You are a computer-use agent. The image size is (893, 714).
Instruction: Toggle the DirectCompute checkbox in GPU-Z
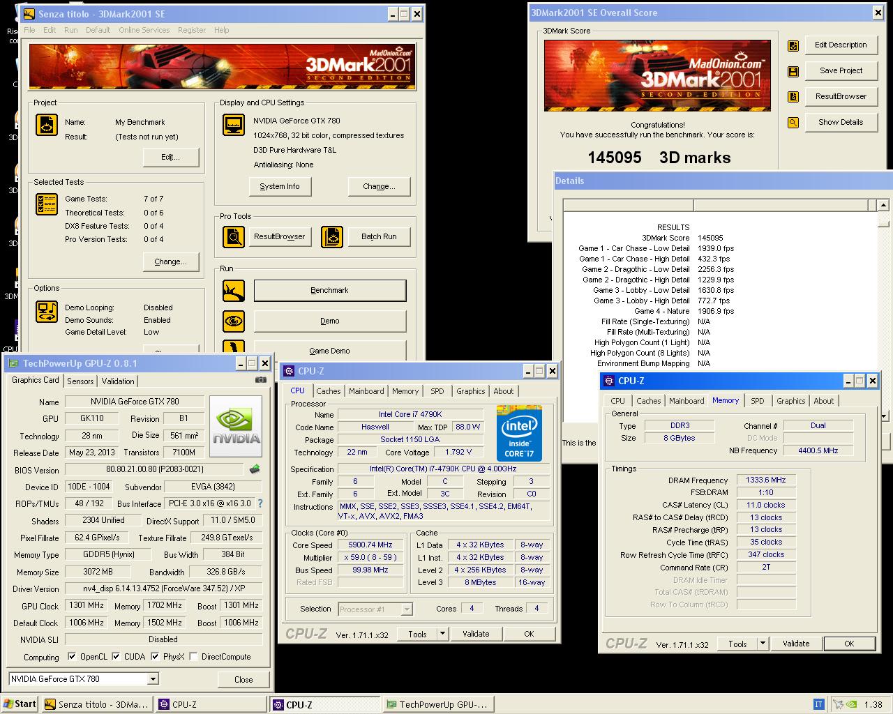click(x=195, y=656)
